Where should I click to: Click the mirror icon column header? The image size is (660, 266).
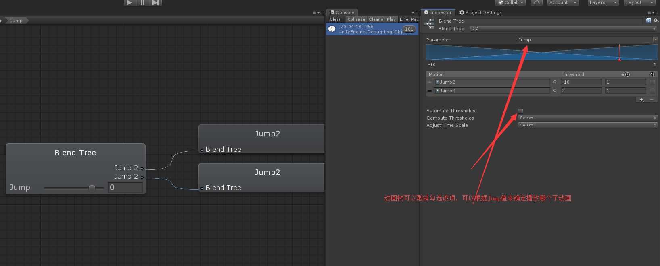(x=652, y=74)
